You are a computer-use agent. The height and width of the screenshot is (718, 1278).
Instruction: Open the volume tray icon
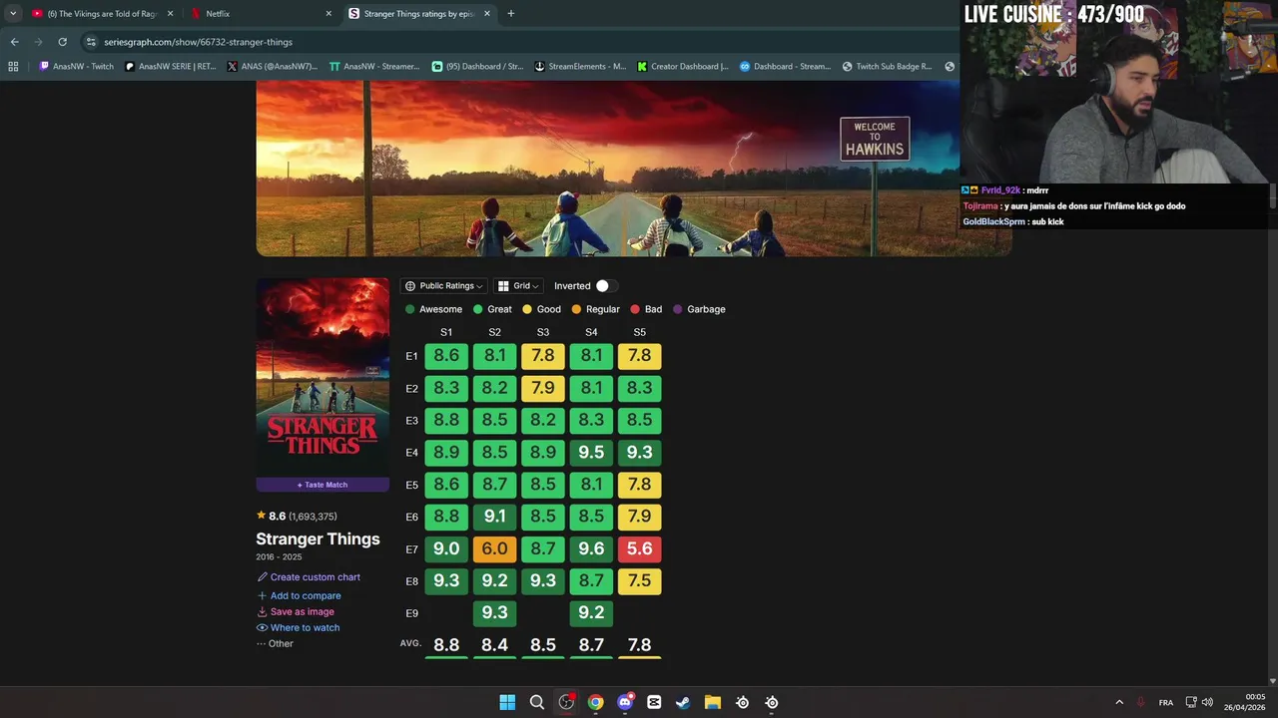point(1208,702)
